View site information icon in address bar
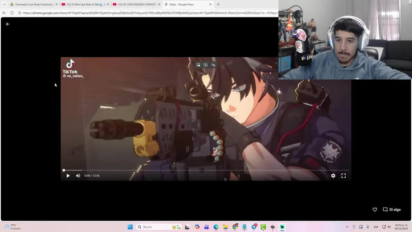 click(20, 13)
